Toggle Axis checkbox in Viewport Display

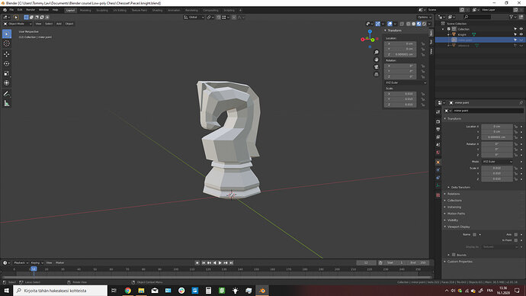(515, 234)
